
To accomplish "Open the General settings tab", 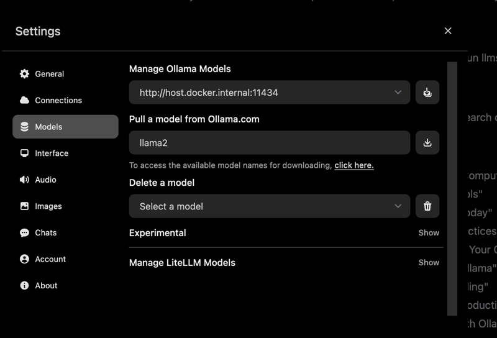I will point(50,74).
